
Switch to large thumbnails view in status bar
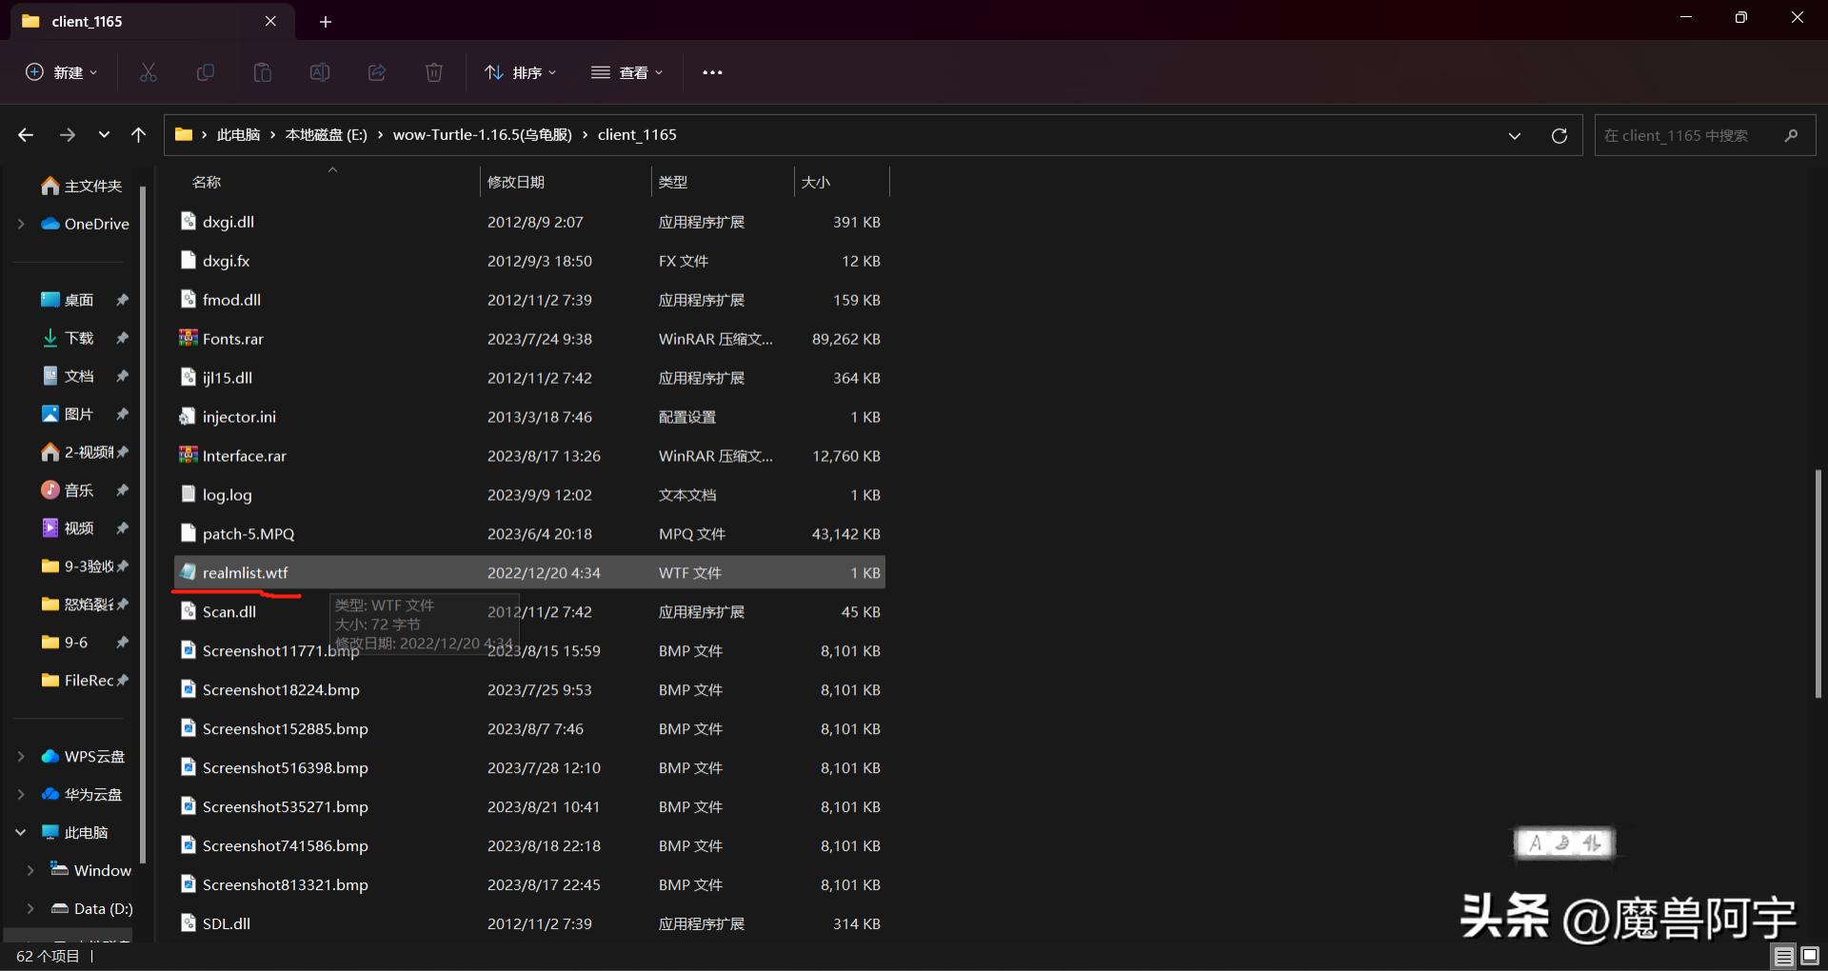point(1810,956)
